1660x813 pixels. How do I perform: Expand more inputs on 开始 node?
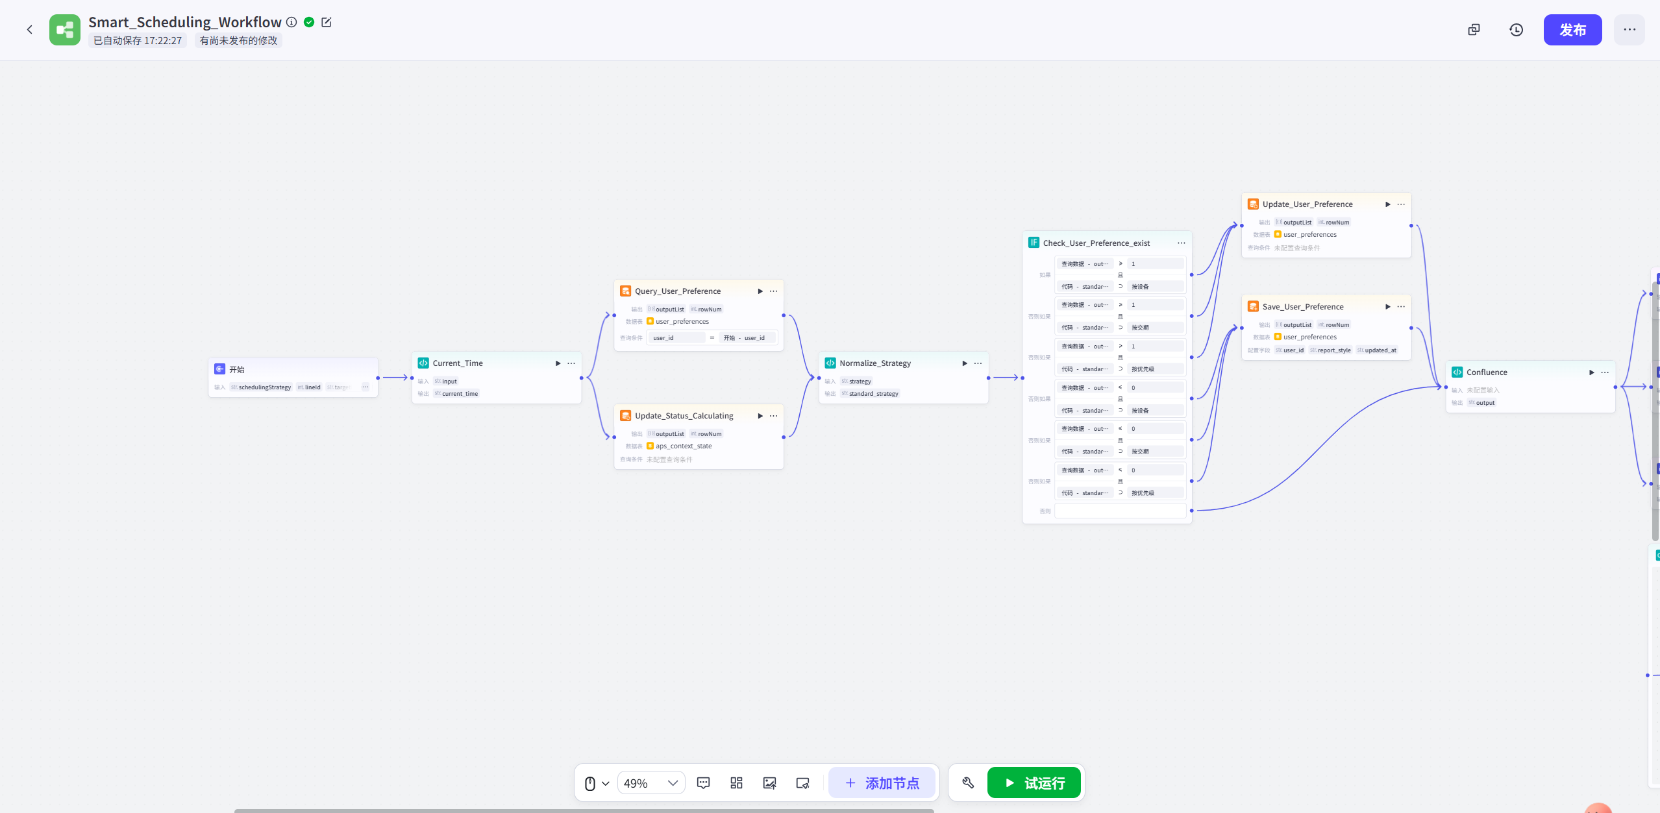click(365, 387)
